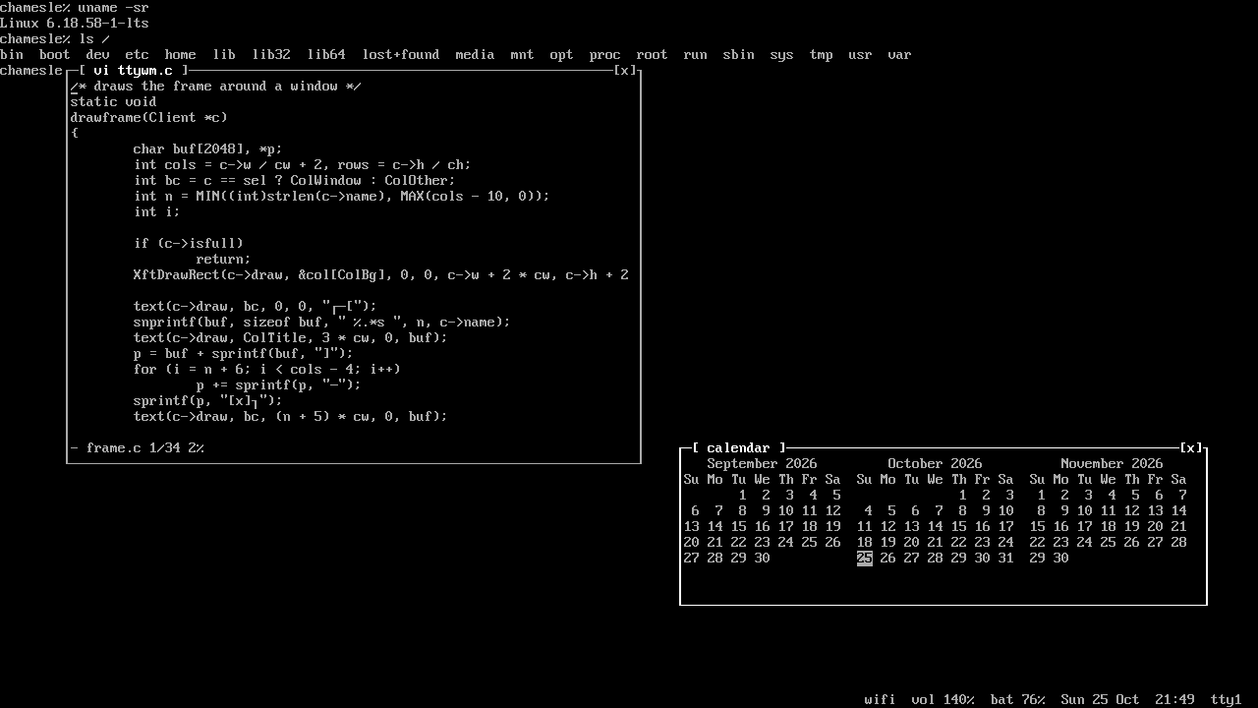The width and height of the screenshot is (1258, 708).
Task: Click the wifi status indicator
Action: [x=881, y=700]
